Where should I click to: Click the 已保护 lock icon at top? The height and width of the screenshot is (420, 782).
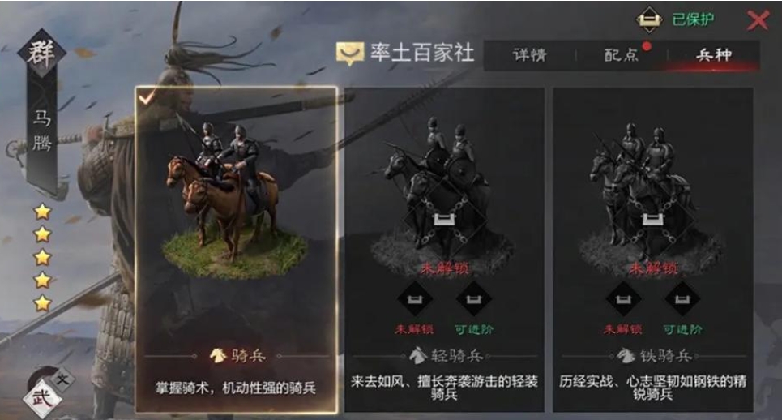[649, 19]
